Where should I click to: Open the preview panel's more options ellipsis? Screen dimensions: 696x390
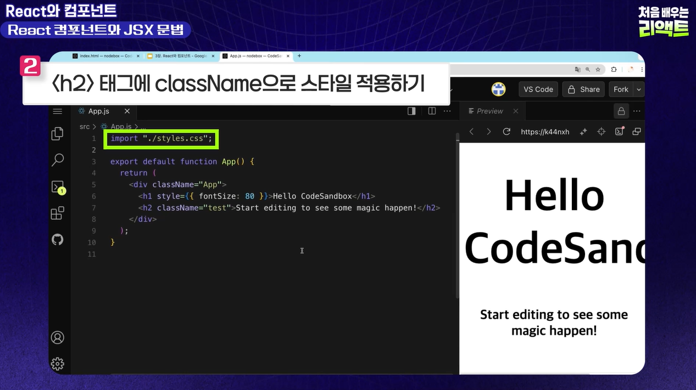[x=637, y=111]
